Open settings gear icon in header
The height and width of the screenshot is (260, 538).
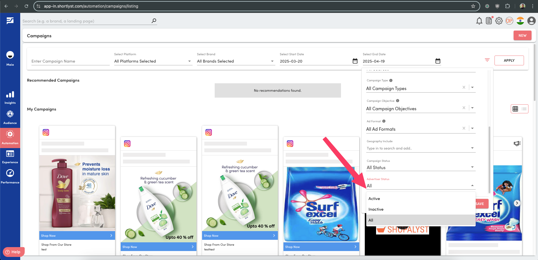499,21
